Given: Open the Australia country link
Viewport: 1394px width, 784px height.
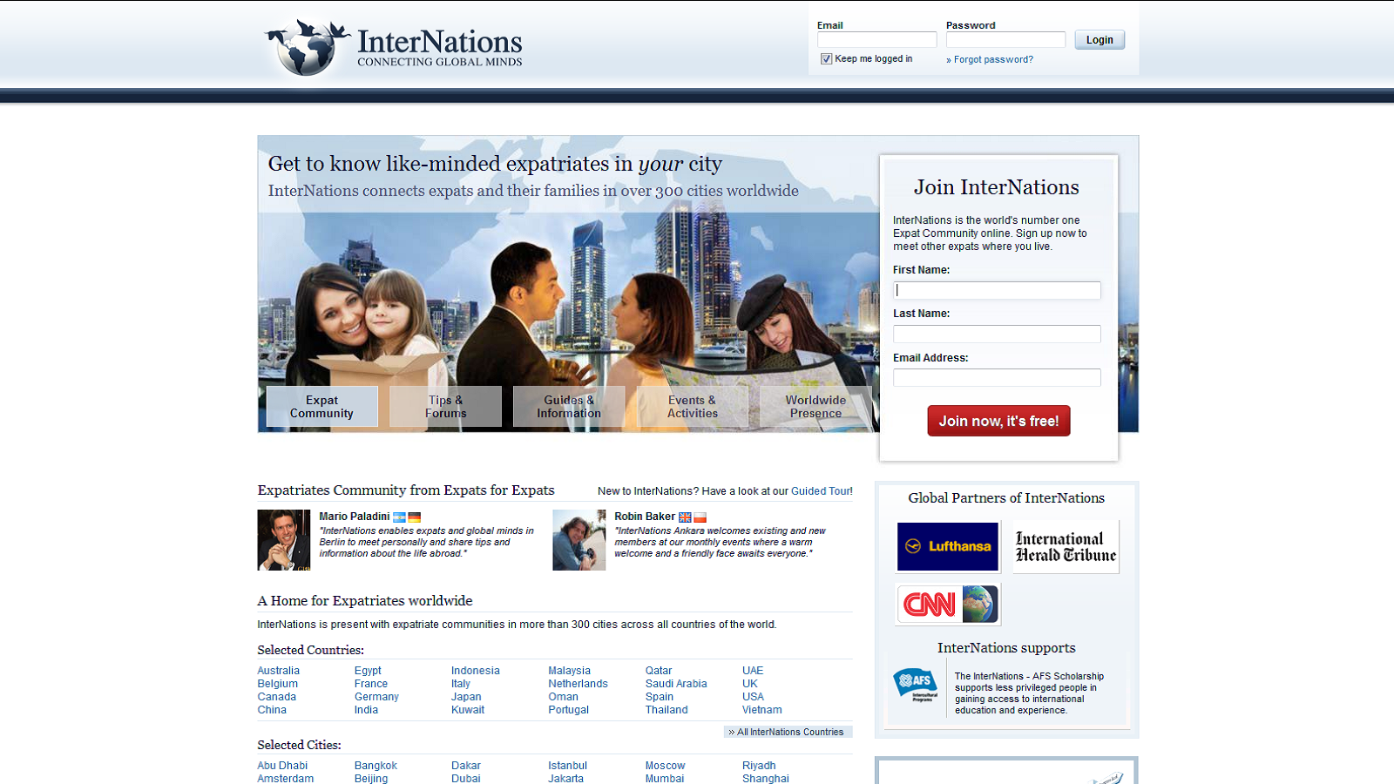Looking at the screenshot, I should point(278,671).
